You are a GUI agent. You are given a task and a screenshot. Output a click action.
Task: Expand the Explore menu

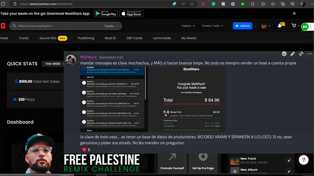pos(188,26)
